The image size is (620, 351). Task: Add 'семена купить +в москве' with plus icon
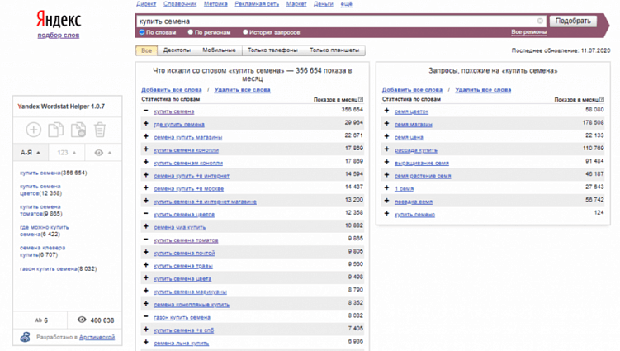[146, 188]
